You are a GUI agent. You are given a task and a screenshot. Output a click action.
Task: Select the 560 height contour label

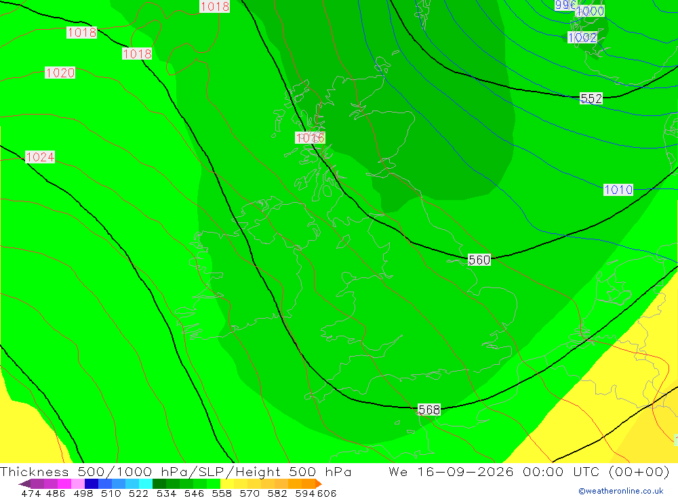click(x=479, y=260)
